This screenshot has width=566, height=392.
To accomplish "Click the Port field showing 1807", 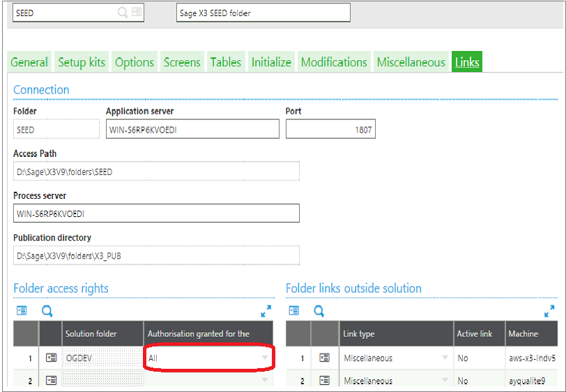I will click(x=330, y=129).
